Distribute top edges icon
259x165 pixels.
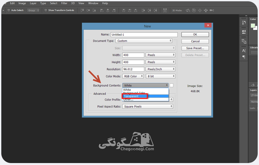[x=124, y=10]
